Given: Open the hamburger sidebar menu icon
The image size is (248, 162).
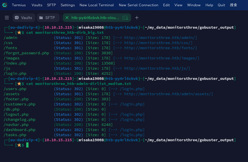Looking at the screenshot, I should 7,18.
